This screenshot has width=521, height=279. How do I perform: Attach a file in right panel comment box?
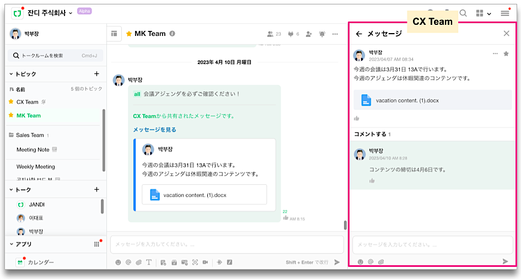point(381,262)
